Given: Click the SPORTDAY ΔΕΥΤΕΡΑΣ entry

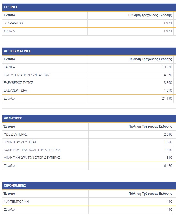Looking at the screenshot, I should tap(20, 142).
